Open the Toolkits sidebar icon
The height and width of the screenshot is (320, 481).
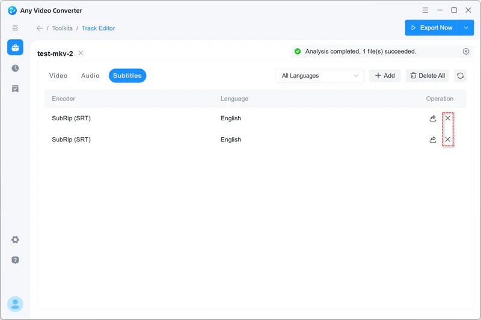coord(15,48)
